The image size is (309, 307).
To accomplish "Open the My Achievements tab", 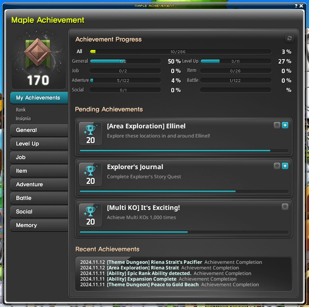I will [x=39, y=98].
